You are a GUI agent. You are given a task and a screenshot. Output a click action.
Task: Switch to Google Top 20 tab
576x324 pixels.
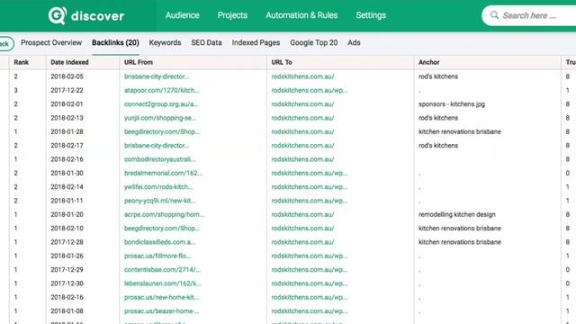(314, 42)
